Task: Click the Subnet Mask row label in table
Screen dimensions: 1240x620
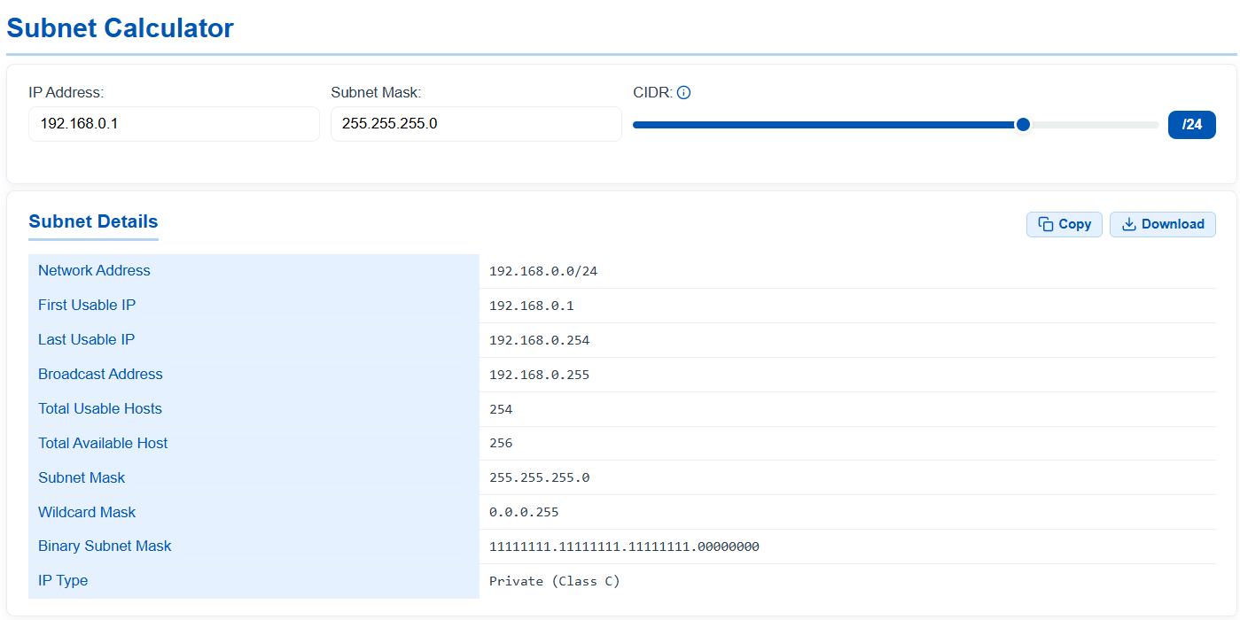Action: (x=82, y=478)
